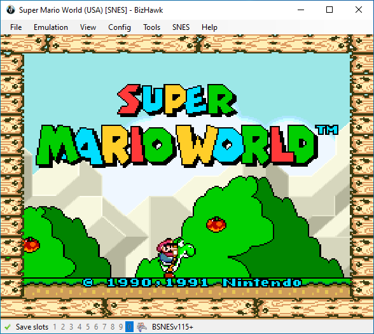Select save slot 2
The height and width of the screenshot is (334, 374).
tap(63, 326)
